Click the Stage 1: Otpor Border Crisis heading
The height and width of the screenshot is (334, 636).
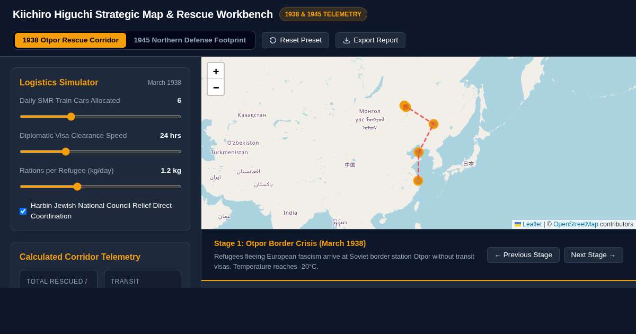(x=290, y=243)
